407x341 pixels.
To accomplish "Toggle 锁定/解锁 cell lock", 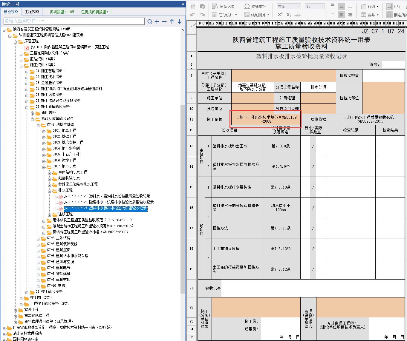I will [x=396, y=15].
